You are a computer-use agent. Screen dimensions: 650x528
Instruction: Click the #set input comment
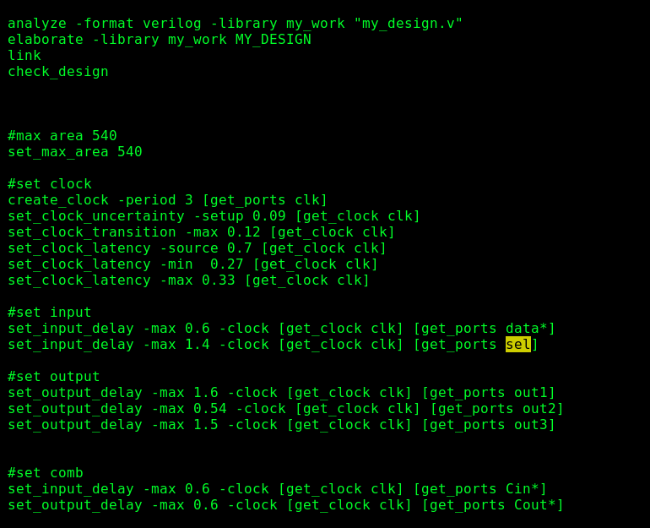(50, 313)
